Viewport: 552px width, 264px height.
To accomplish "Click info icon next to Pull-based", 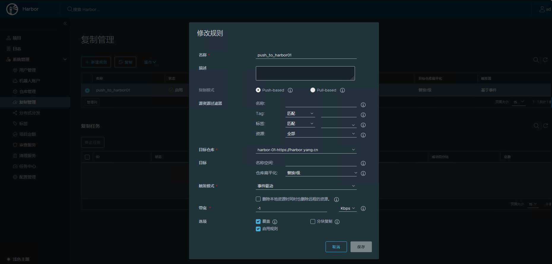I will click(x=342, y=90).
